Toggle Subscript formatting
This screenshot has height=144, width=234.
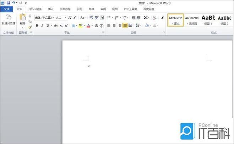tap(61, 26)
